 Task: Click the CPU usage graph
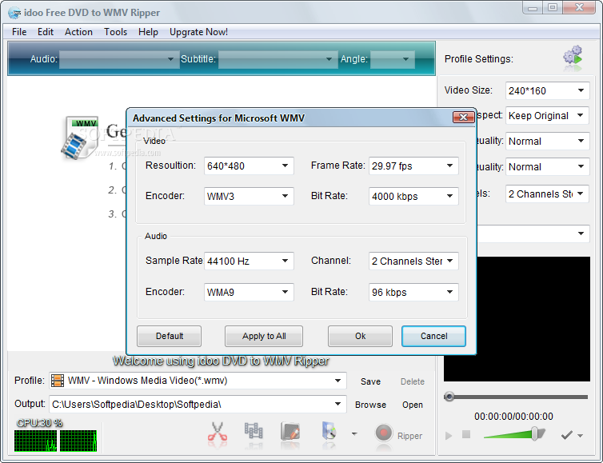(x=56, y=441)
